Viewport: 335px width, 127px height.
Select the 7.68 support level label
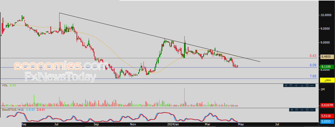click(313, 76)
